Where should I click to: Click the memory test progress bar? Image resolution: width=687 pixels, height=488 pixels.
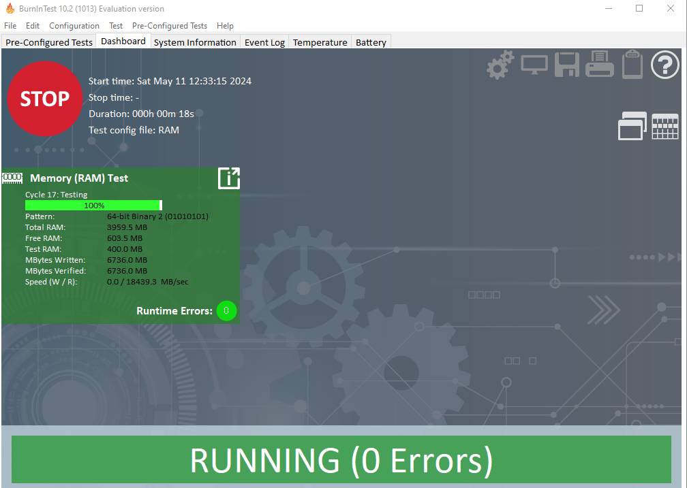coord(94,206)
